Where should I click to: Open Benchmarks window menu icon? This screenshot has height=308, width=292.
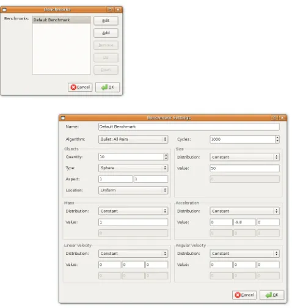[4, 10]
